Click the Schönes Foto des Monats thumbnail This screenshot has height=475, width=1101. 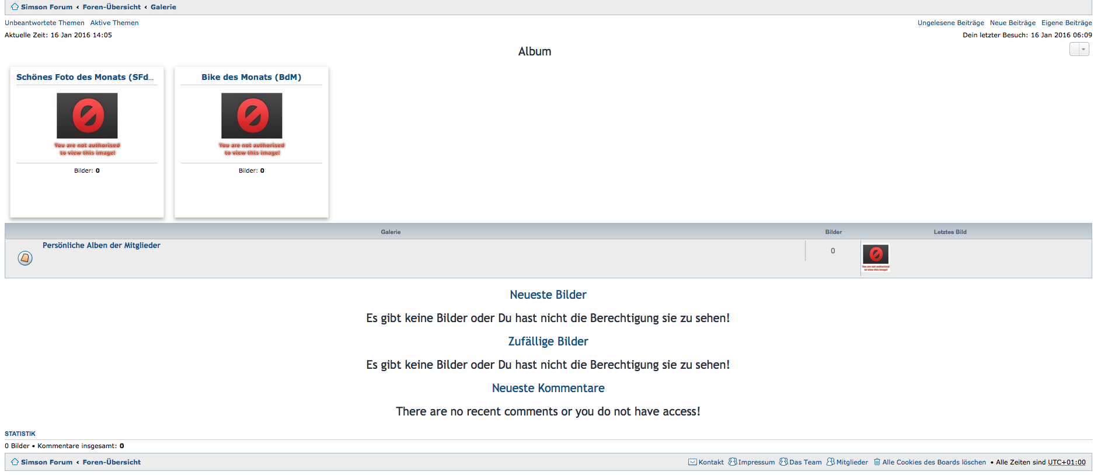[x=87, y=116]
